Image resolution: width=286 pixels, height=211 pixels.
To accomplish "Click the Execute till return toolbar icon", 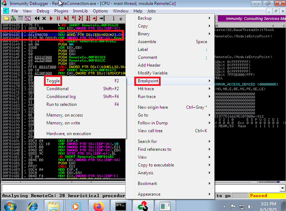I will 95,19.
